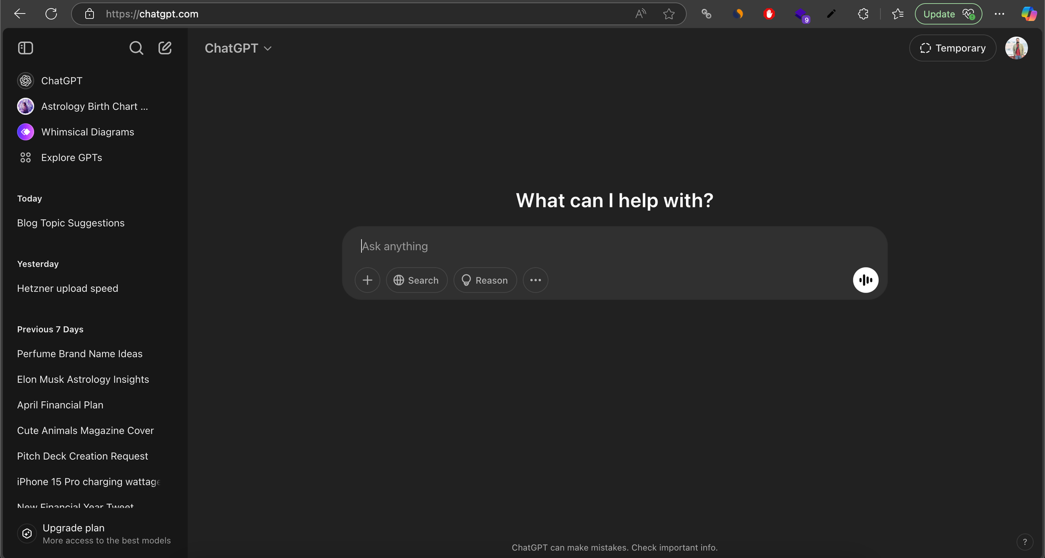Toggle Temporary chat mode

(x=953, y=48)
